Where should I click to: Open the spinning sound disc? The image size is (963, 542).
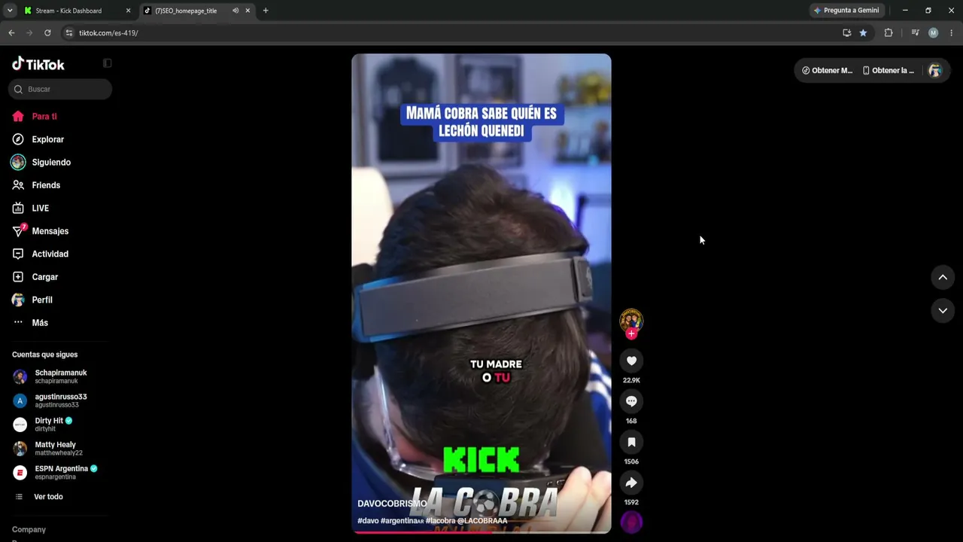631,522
